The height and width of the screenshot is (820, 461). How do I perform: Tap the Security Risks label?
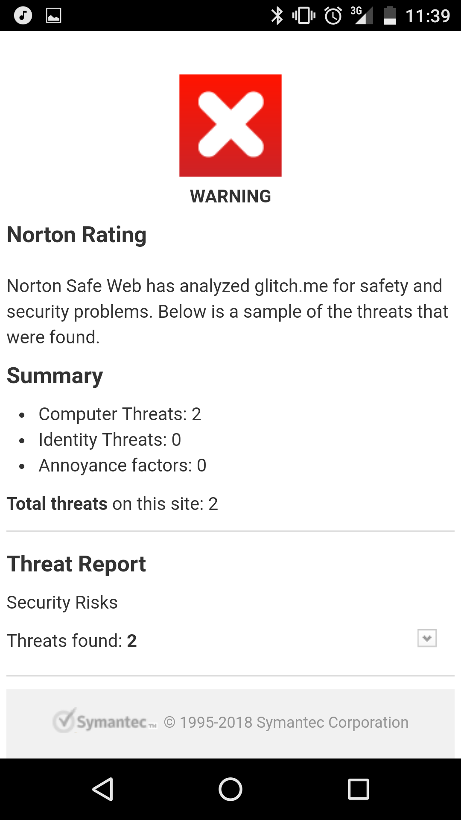(62, 602)
